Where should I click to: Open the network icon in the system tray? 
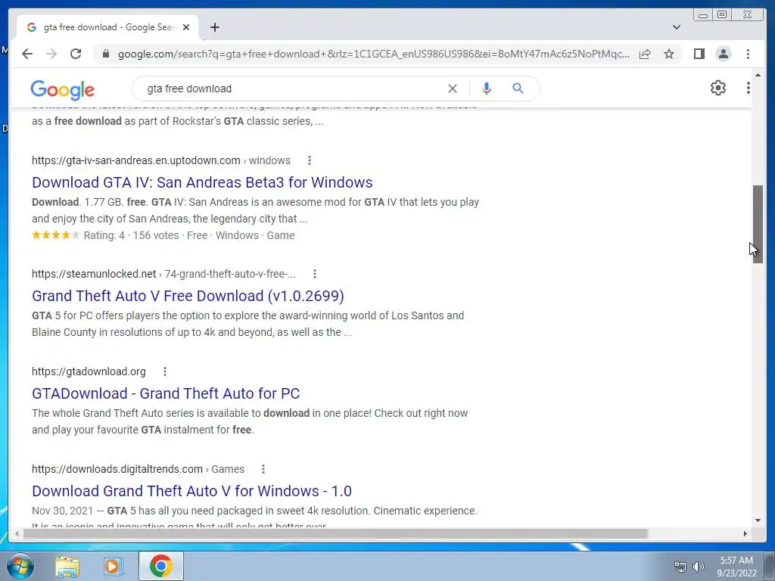[680, 567]
